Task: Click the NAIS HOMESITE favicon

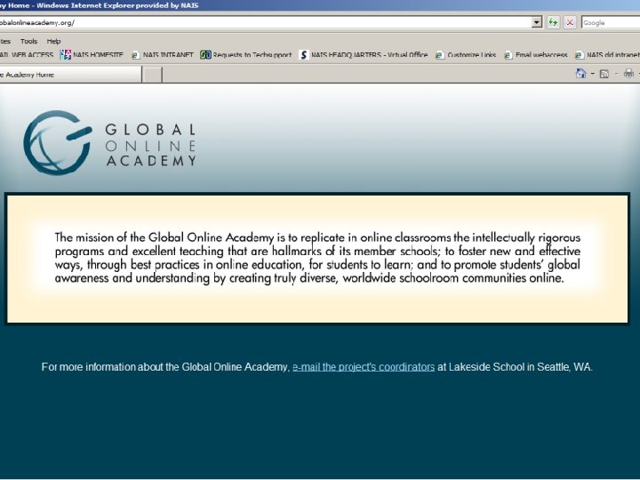Action: (65, 55)
